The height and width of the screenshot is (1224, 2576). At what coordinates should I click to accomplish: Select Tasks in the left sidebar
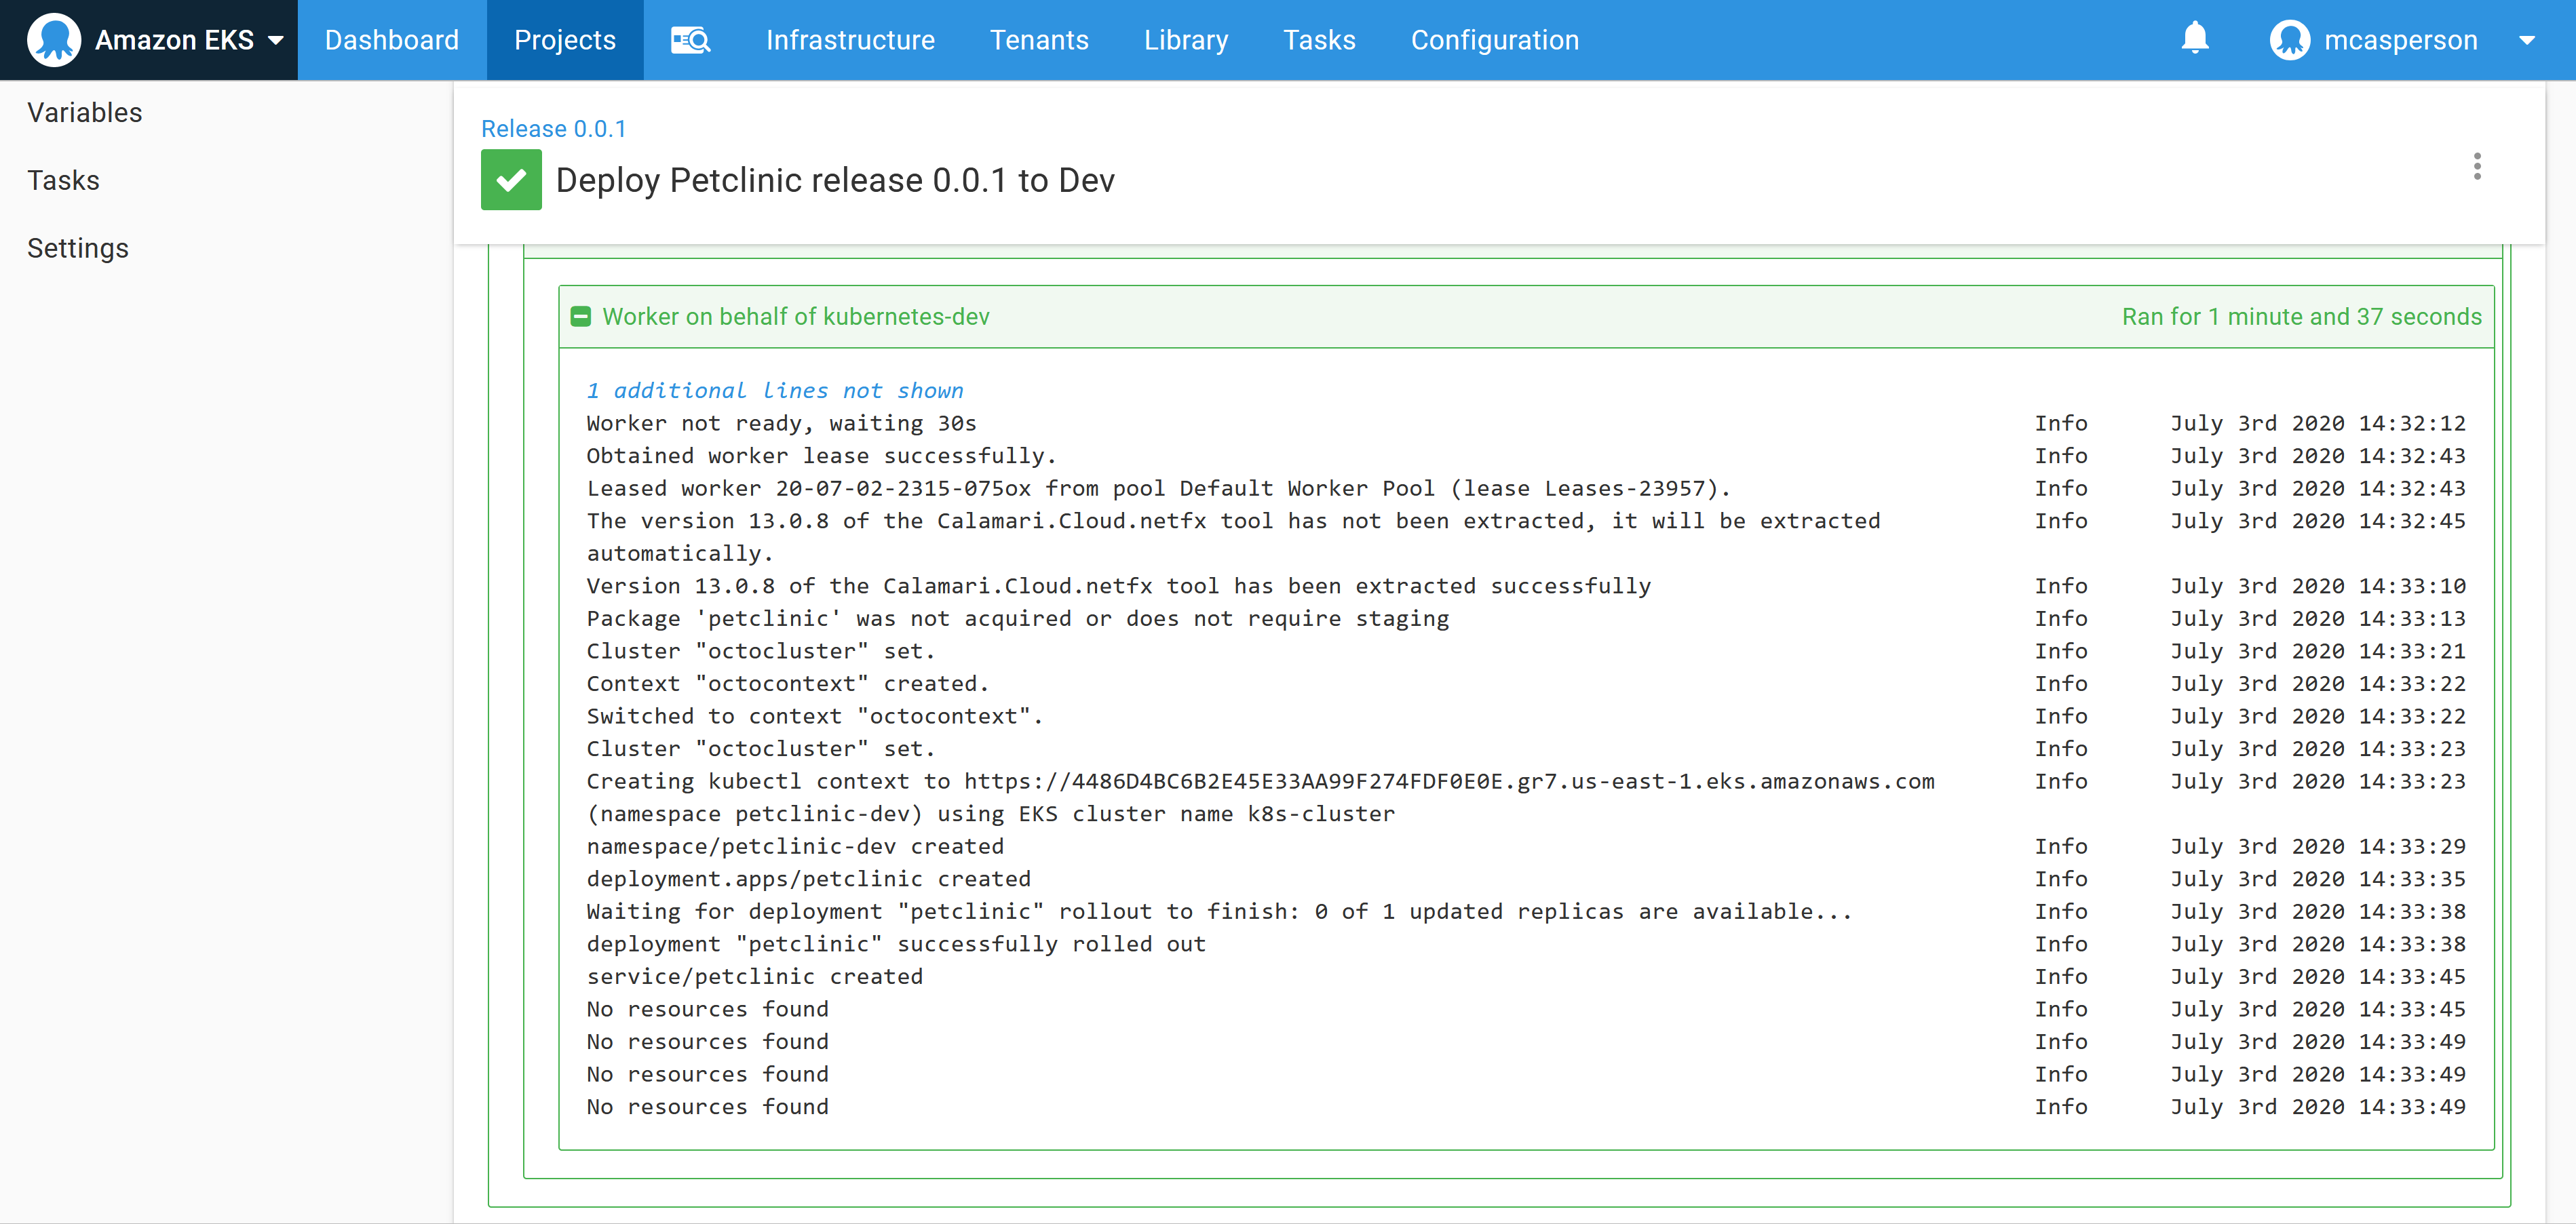click(63, 181)
